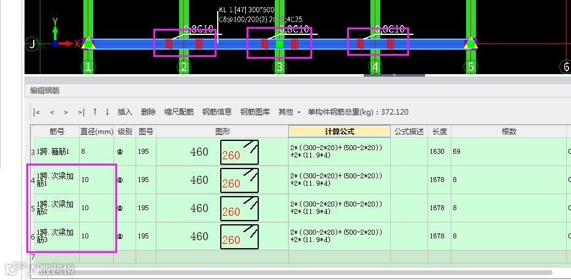This screenshot has width=571, height=280.
Task: Select the 筋号 column header
Action: [57, 132]
